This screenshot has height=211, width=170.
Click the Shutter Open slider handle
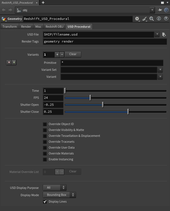[103, 105]
